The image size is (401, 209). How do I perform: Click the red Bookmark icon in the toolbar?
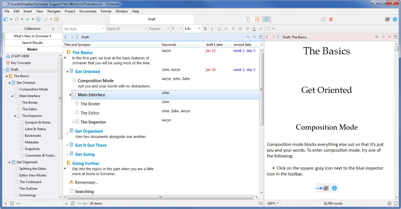point(331,19)
